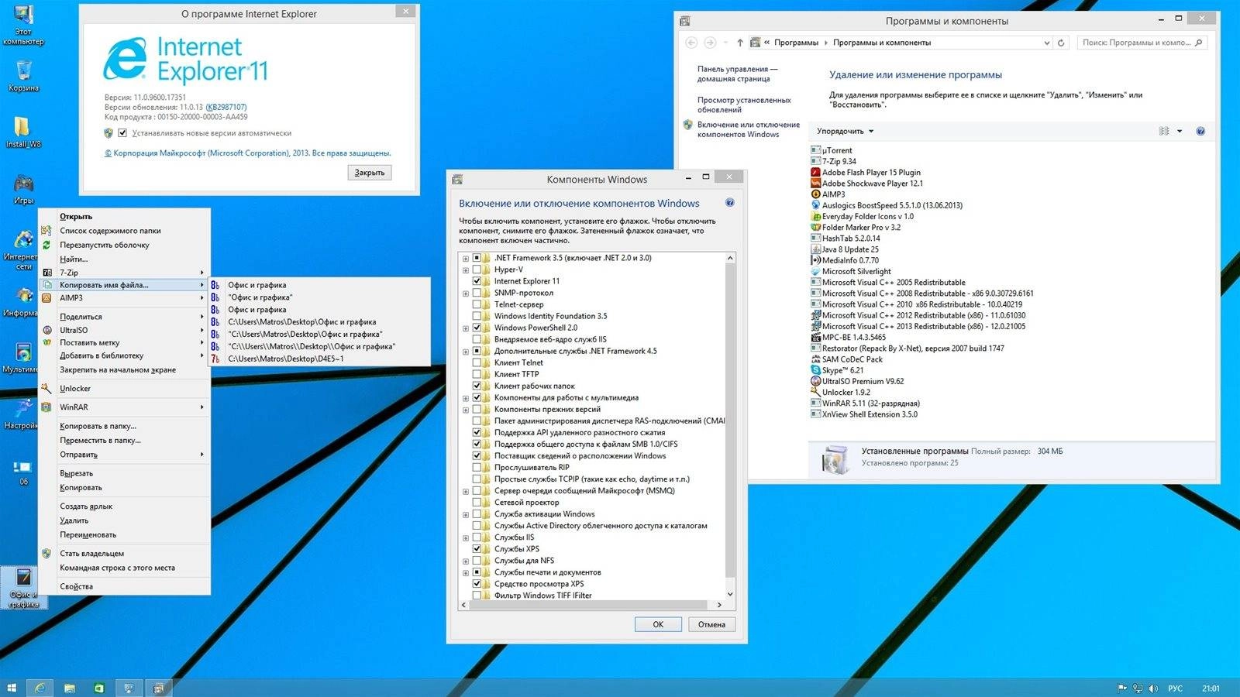The height and width of the screenshot is (697, 1240).
Task: Click the network icon in system tray
Action: [x=1138, y=688]
